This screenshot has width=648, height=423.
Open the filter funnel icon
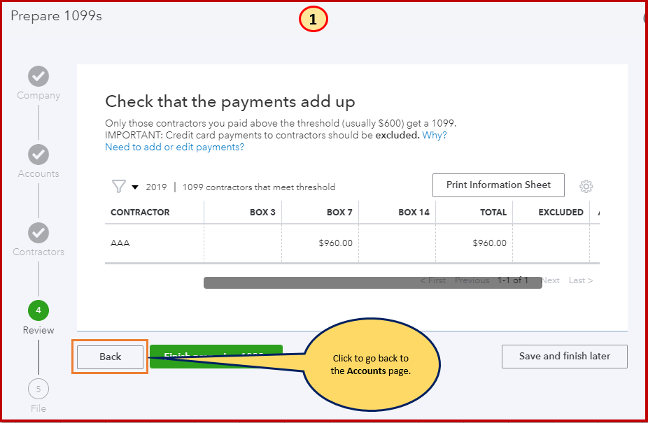[x=118, y=186]
